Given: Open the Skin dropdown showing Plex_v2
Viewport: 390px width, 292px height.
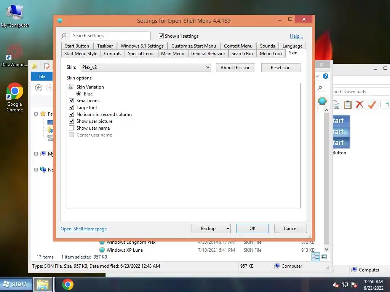Looking at the screenshot, I should point(146,67).
